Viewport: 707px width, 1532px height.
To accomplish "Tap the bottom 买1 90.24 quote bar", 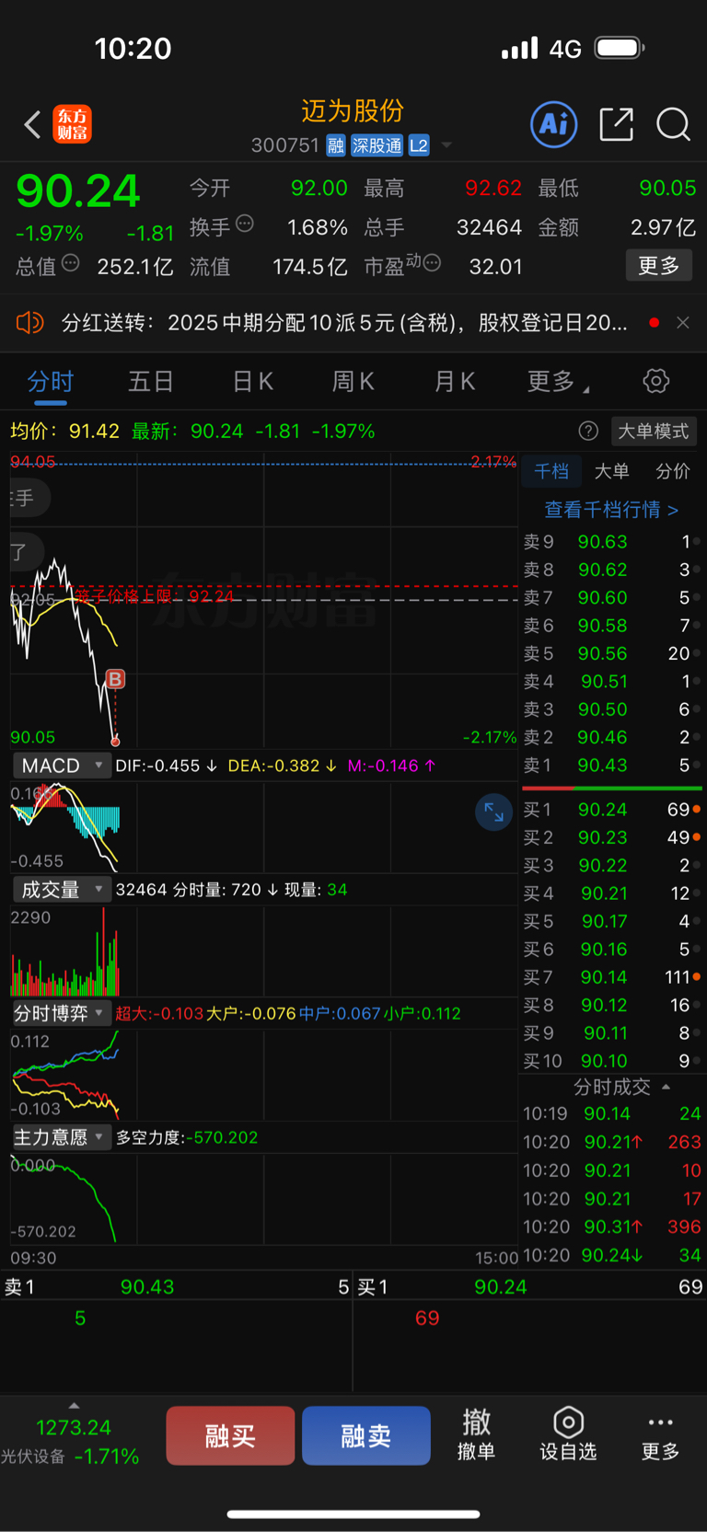I will pos(530,1287).
